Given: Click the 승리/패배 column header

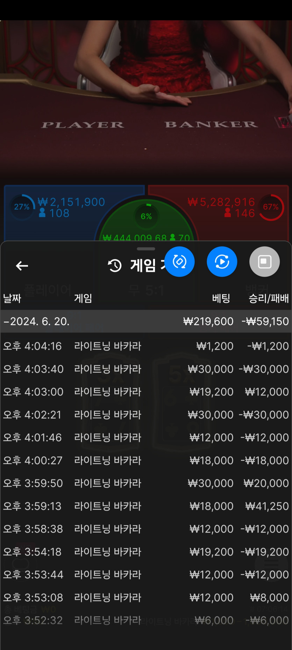Looking at the screenshot, I should pyautogui.click(x=268, y=298).
